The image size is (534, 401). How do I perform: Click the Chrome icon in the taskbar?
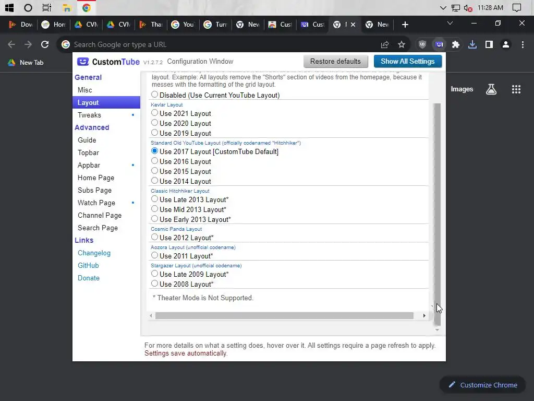click(87, 7)
